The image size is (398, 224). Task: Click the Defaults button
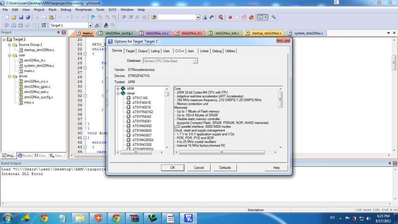click(225, 168)
